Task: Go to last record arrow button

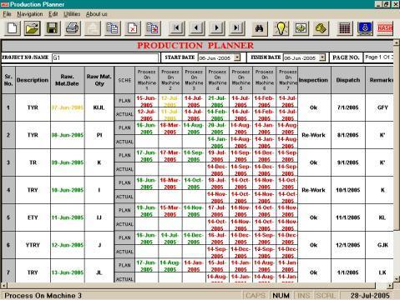Action: click(236, 28)
